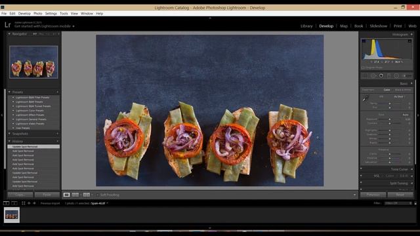Open the Settings menu
This screenshot has height=236, width=420.
point(51,13)
